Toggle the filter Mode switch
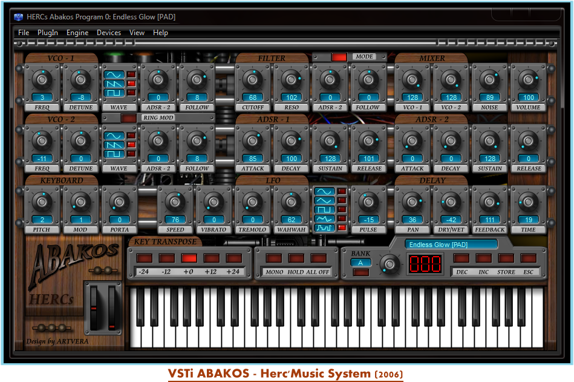This screenshot has width=574, height=382. point(339,57)
